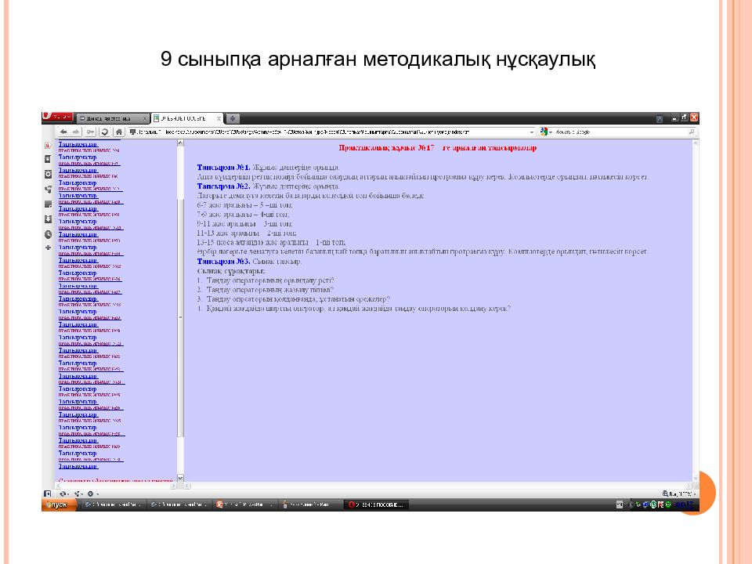This screenshot has height=564, width=752.
Task: Open the Downloads panel icon
Action: (x=48, y=219)
